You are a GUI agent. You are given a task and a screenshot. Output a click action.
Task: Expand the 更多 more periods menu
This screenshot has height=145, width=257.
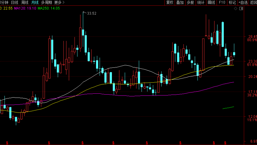59,2
